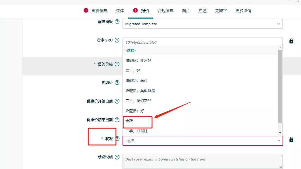
Task: Click error icon on 重要信息 tab
Action: tap(86, 10)
